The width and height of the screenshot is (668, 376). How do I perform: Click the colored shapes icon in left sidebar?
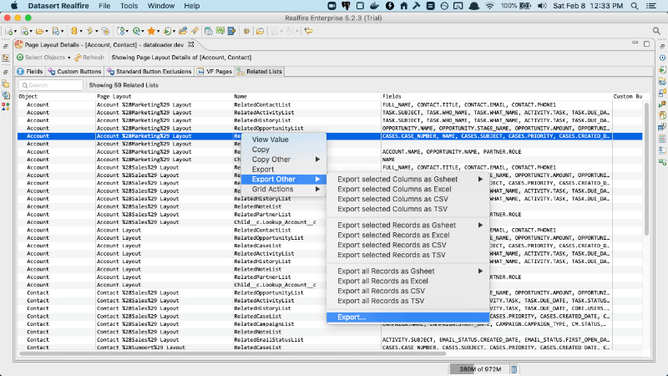tap(6, 107)
